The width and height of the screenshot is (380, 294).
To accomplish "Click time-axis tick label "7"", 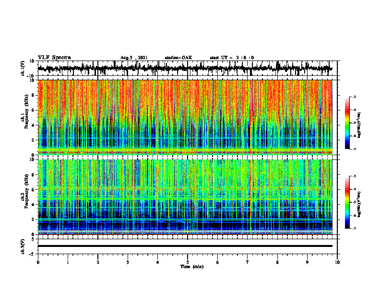I will pyautogui.click(x=248, y=262).
